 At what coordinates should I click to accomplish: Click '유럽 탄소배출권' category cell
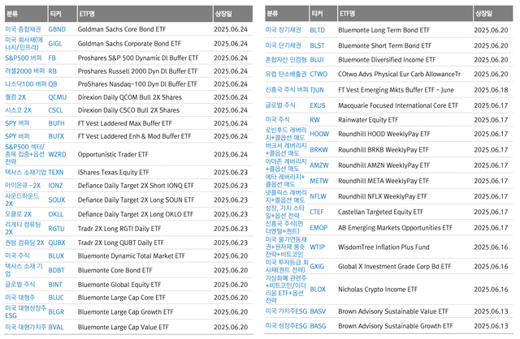pos(286,74)
